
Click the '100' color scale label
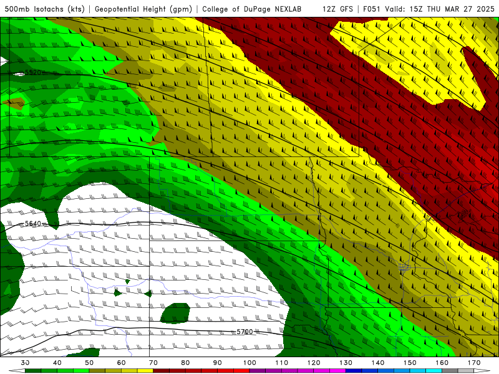point(249,363)
